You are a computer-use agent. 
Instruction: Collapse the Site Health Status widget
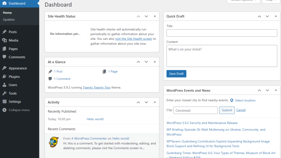tap(155, 16)
